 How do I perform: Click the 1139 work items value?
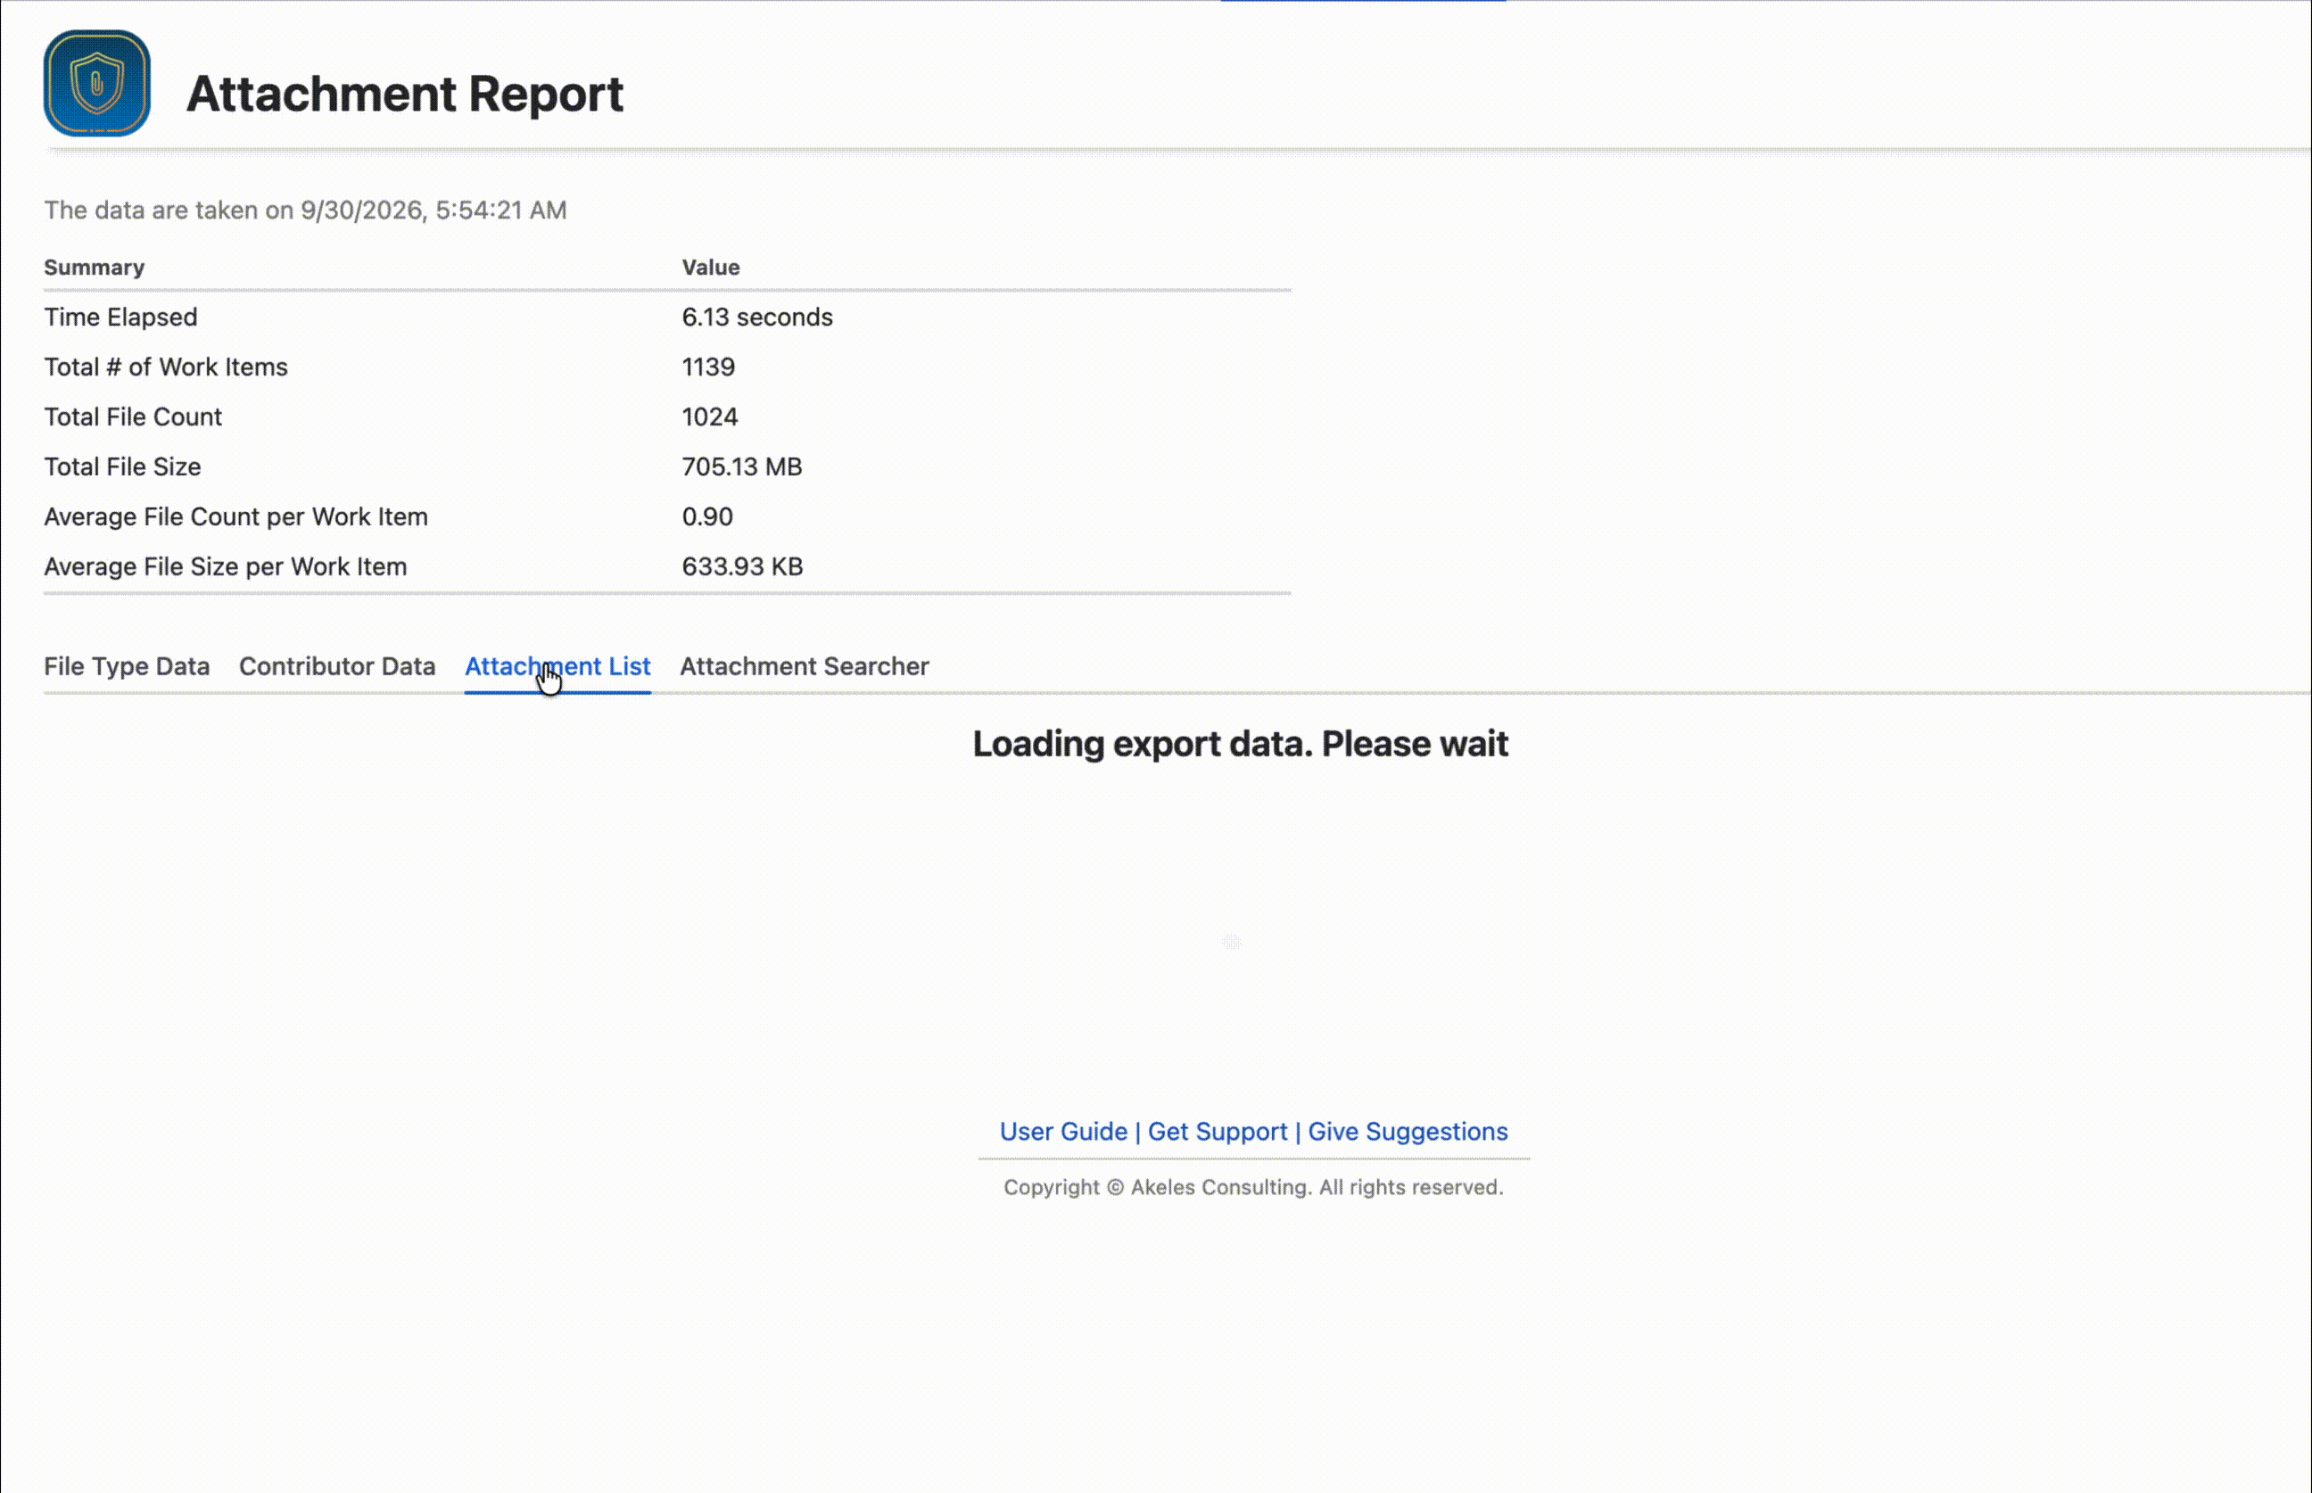[x=708, y=367]
